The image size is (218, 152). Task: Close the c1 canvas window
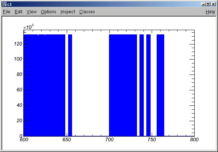tap(213, 4)
